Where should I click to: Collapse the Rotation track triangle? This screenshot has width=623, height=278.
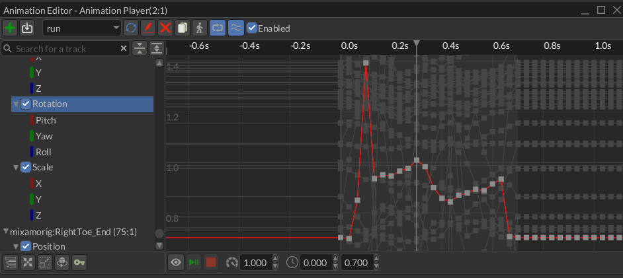point(16,104)
